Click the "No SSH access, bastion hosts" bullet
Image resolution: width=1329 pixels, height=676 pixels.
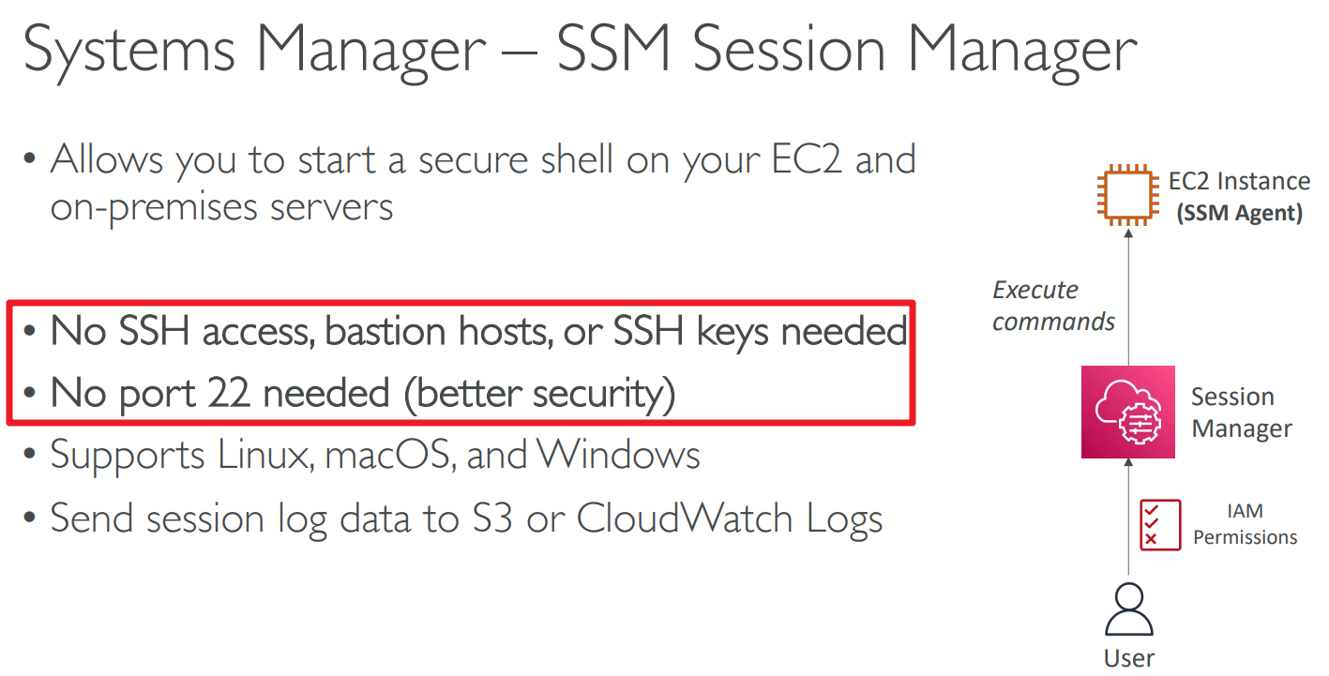click(x=478, y=331)
